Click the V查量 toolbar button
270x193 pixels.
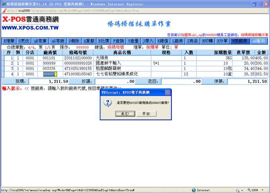click(134, 41)
